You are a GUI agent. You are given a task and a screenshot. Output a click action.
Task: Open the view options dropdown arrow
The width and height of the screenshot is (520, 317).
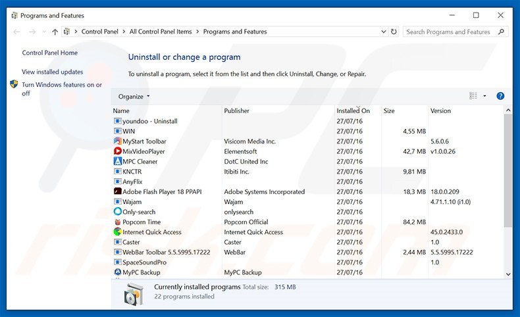[x=484, y=96]
